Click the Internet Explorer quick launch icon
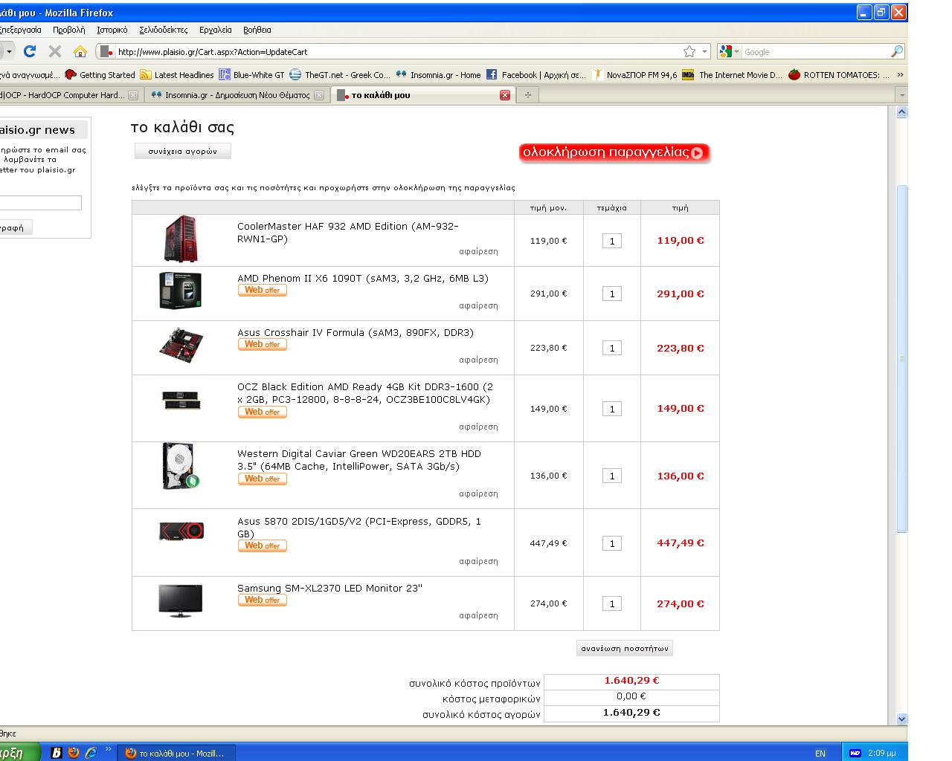952x761 pixels. pyautogui.click(x=91, y=752)
